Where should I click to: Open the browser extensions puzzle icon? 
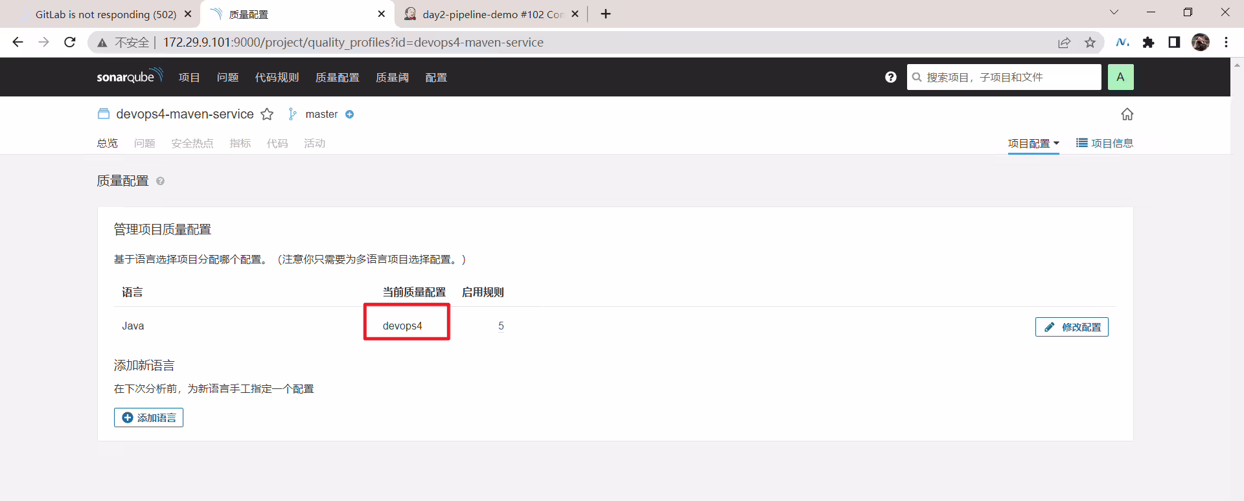point(1148,43)
